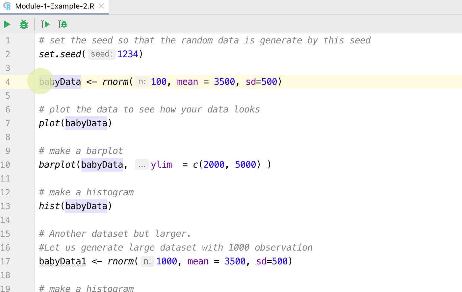Click mean value 3500 on line 4
The width and height of the screenshot is (462, 292).
[224, 82]
